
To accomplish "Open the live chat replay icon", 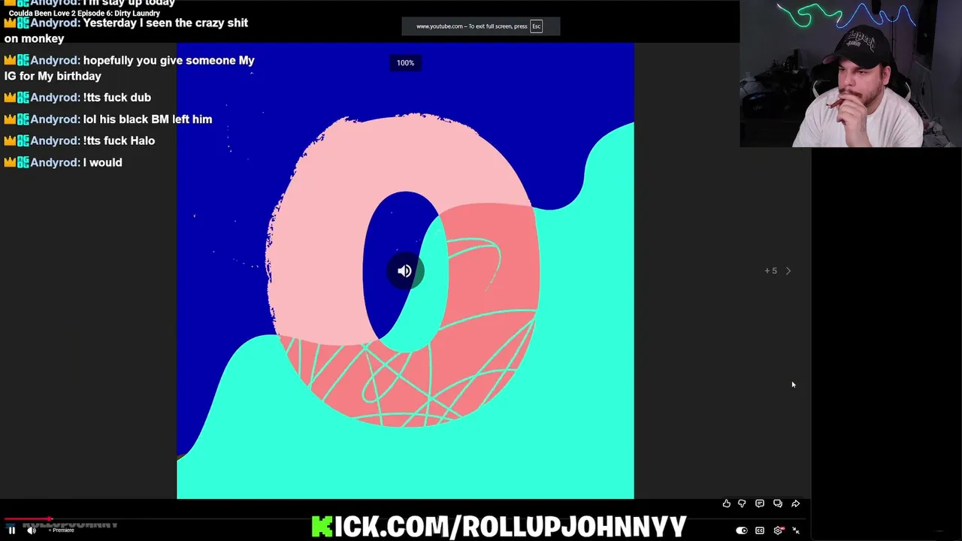I will click(x=778, y=503).
